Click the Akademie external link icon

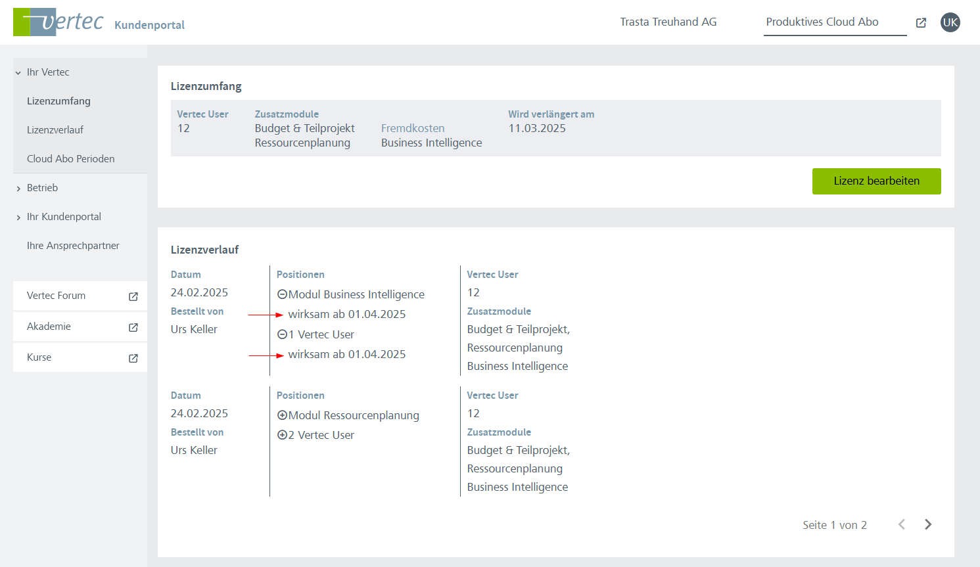[133, 327]
